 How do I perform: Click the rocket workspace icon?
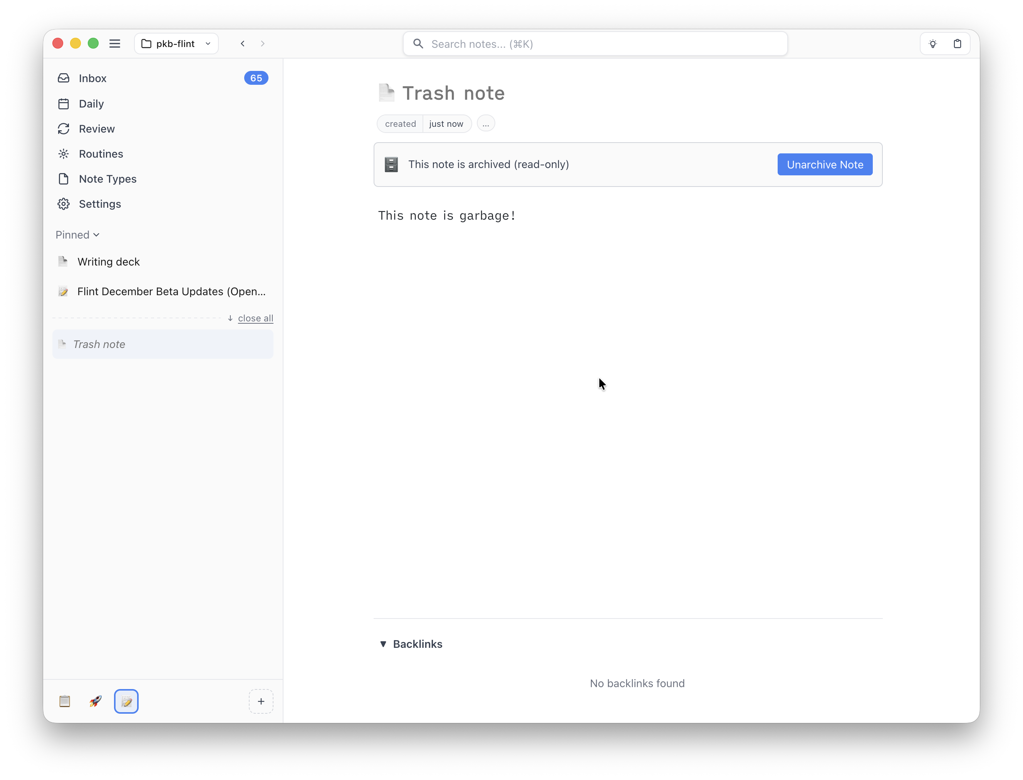pyautogui.click(x=96, y=701)
